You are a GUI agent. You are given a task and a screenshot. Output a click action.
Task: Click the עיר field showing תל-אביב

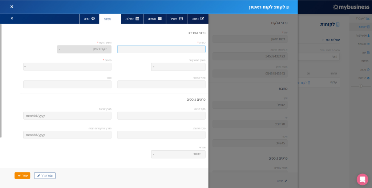coord(250,124)
